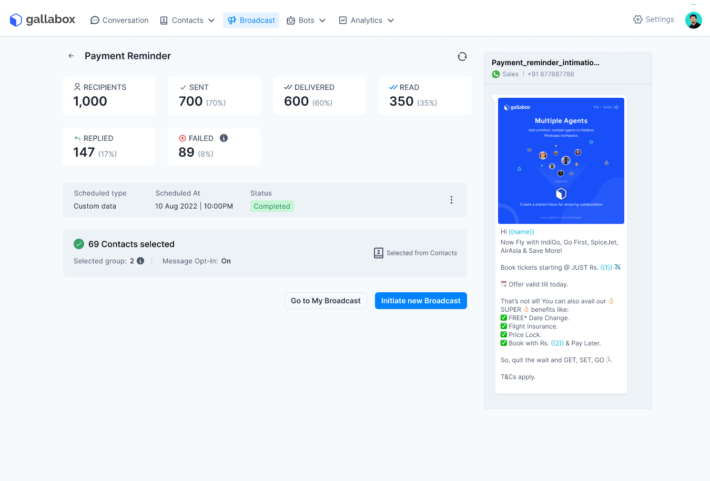Click the SENT 700 card
This screenshot has height=481, width=710.
[x=215, y=96]
